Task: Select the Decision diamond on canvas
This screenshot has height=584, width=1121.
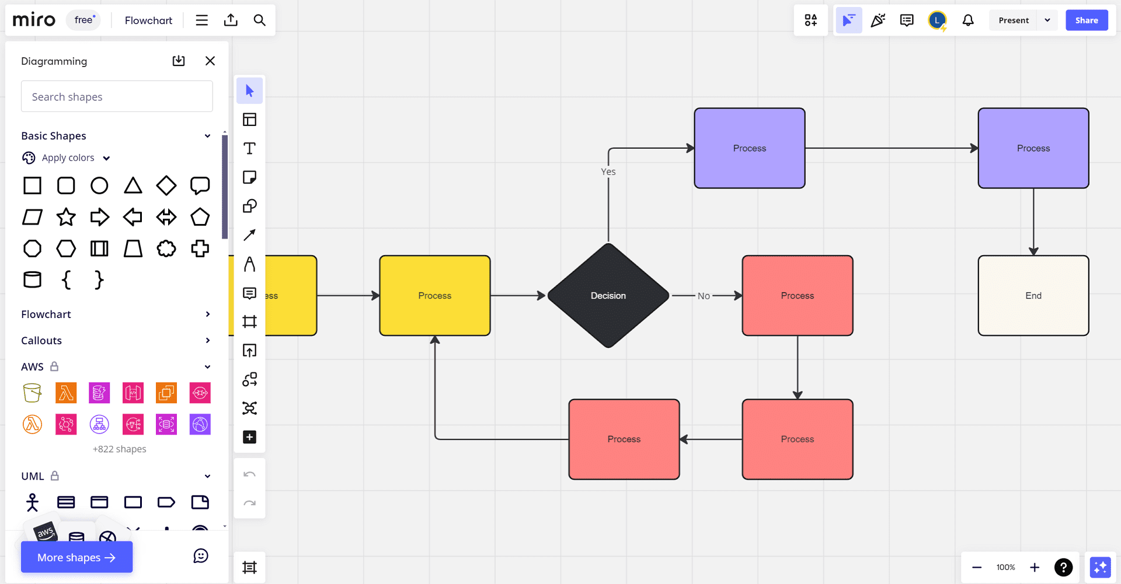Action: click(x=608, y=296)
